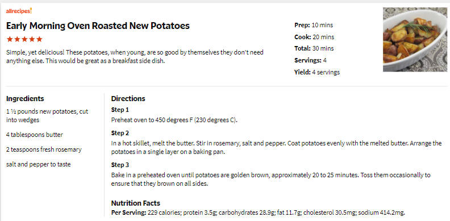Click the Step 1 label
The image size is (450, 221).
[x=120, y=110]
